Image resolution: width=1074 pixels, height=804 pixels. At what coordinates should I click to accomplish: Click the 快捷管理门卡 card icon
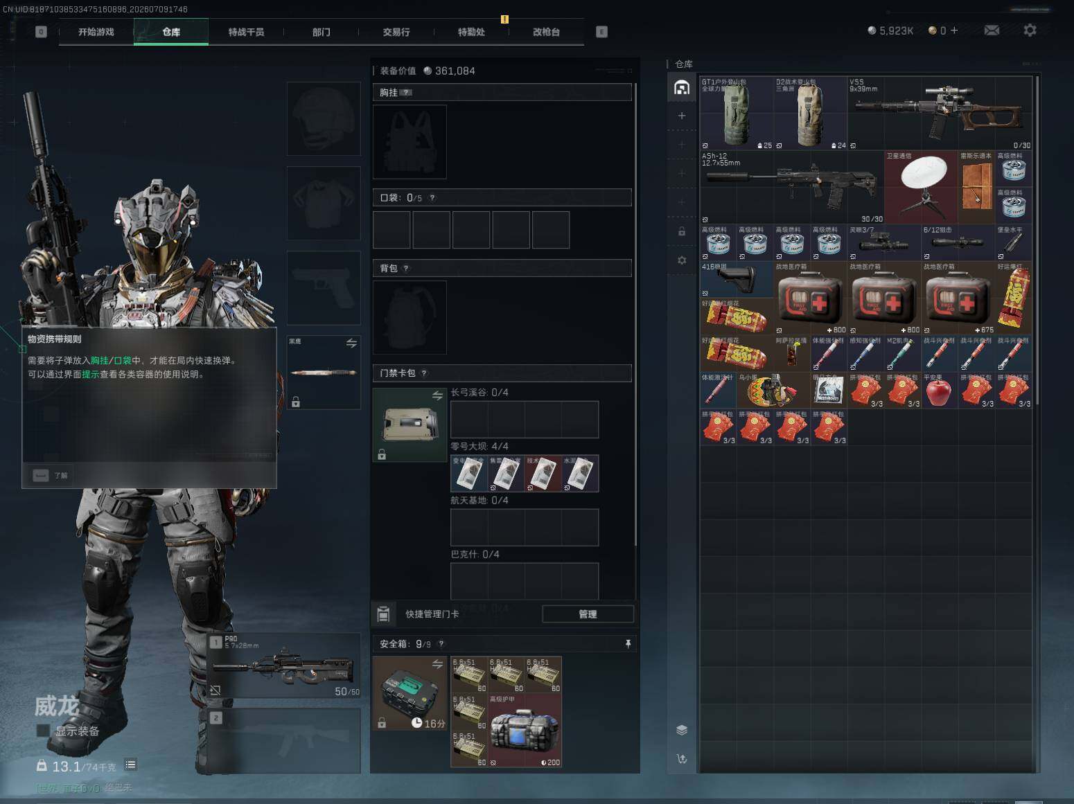(x=383, y=614)
